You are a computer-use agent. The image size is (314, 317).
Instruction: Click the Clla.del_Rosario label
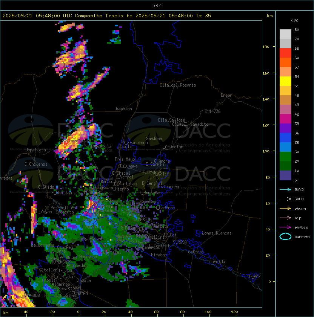[x=178, y=85]
